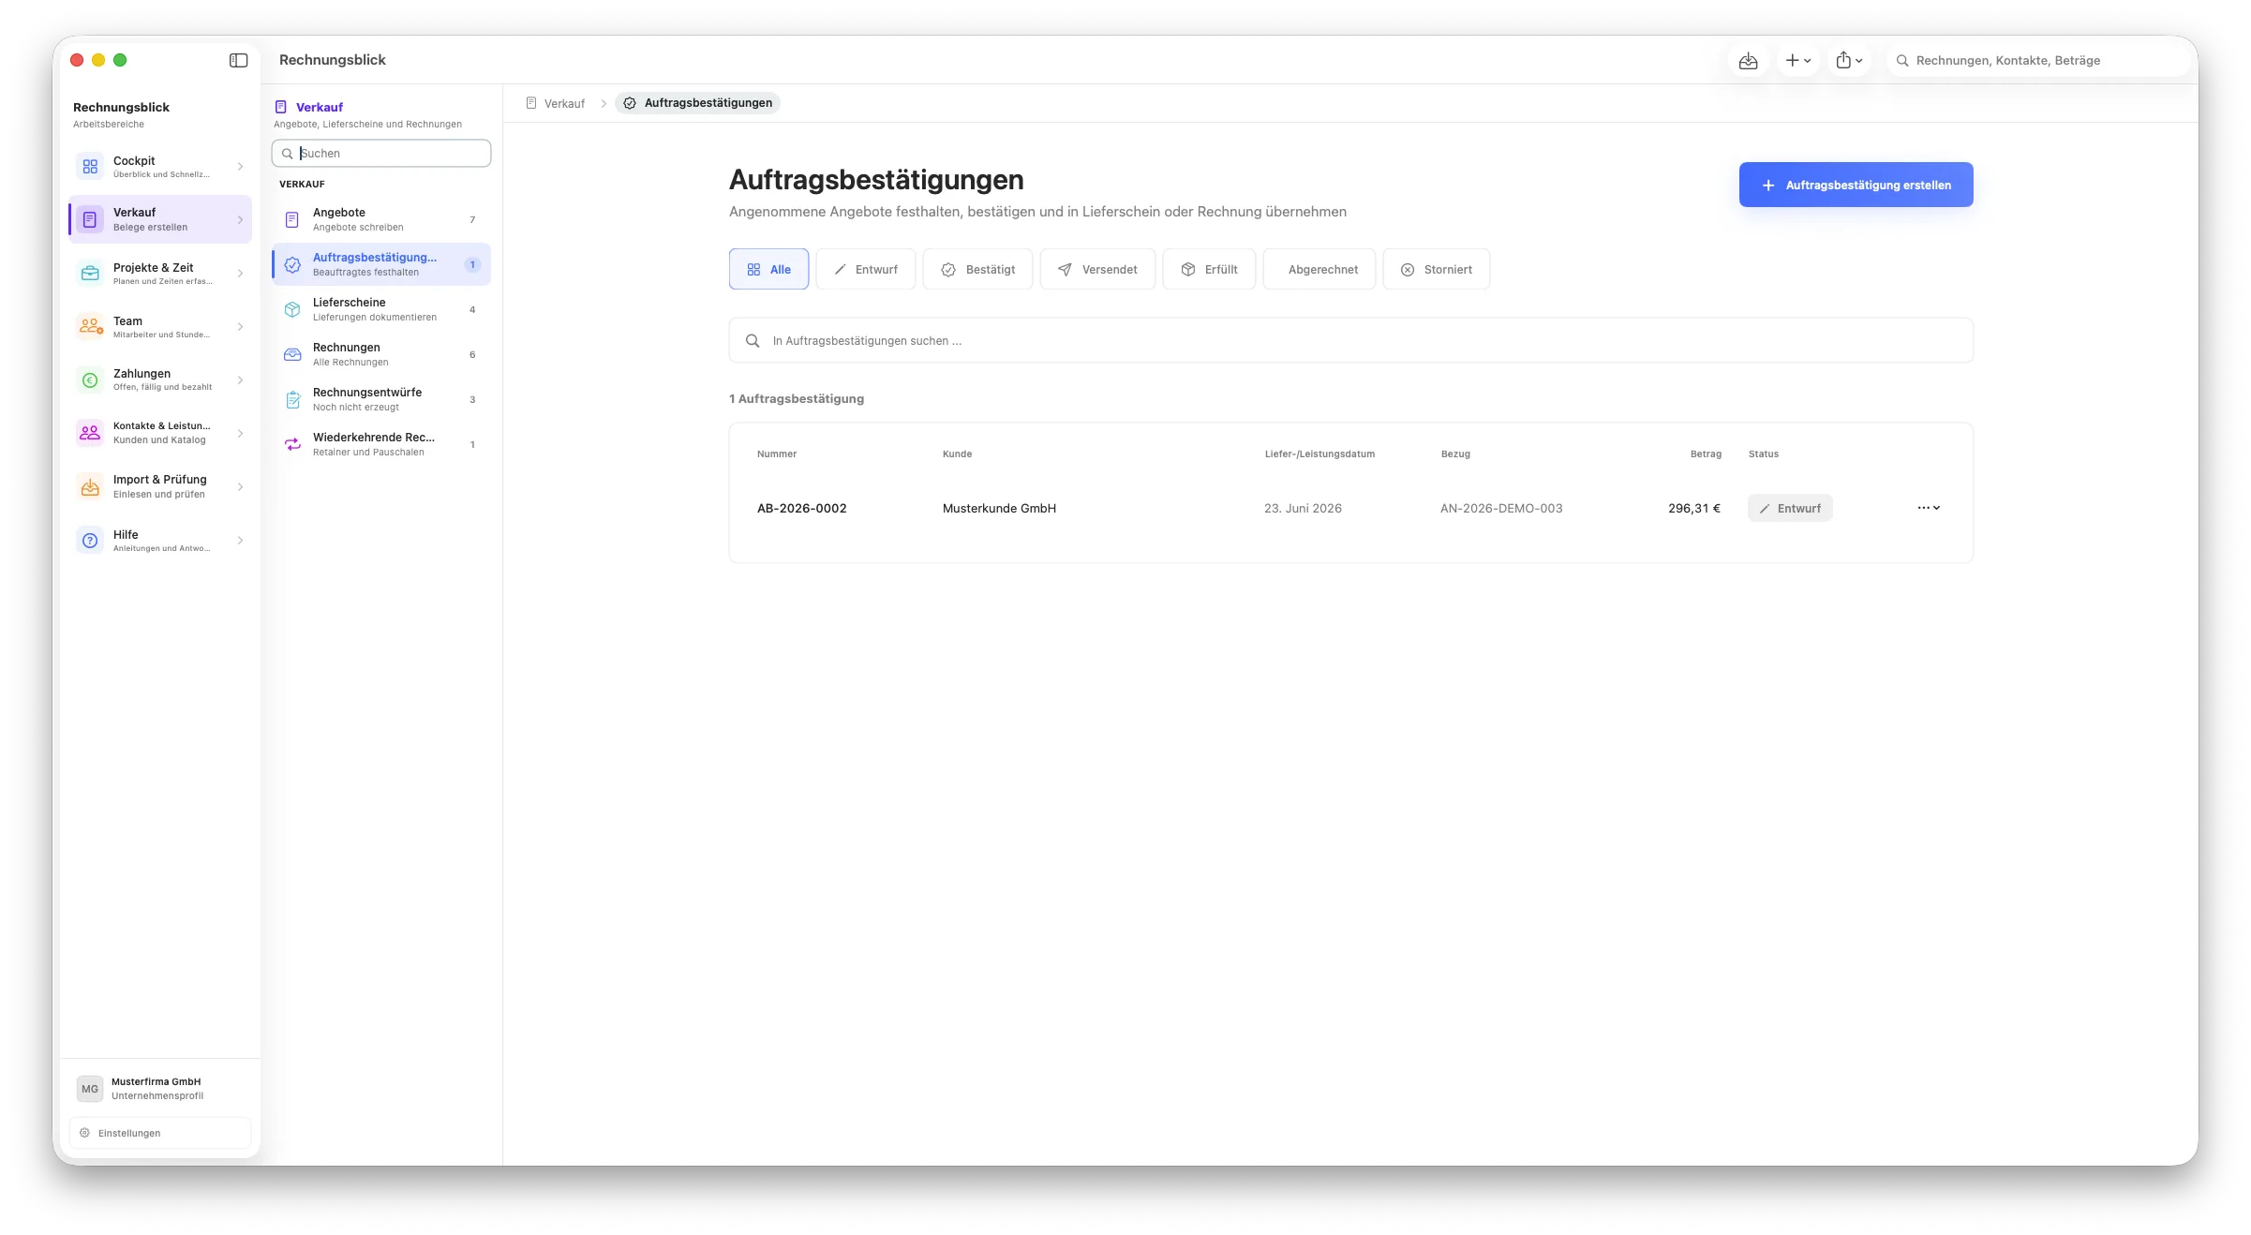Expand the Projekte & Zeit chevron
Viewport: 2251px width, 1235px height.
point(241,274)
